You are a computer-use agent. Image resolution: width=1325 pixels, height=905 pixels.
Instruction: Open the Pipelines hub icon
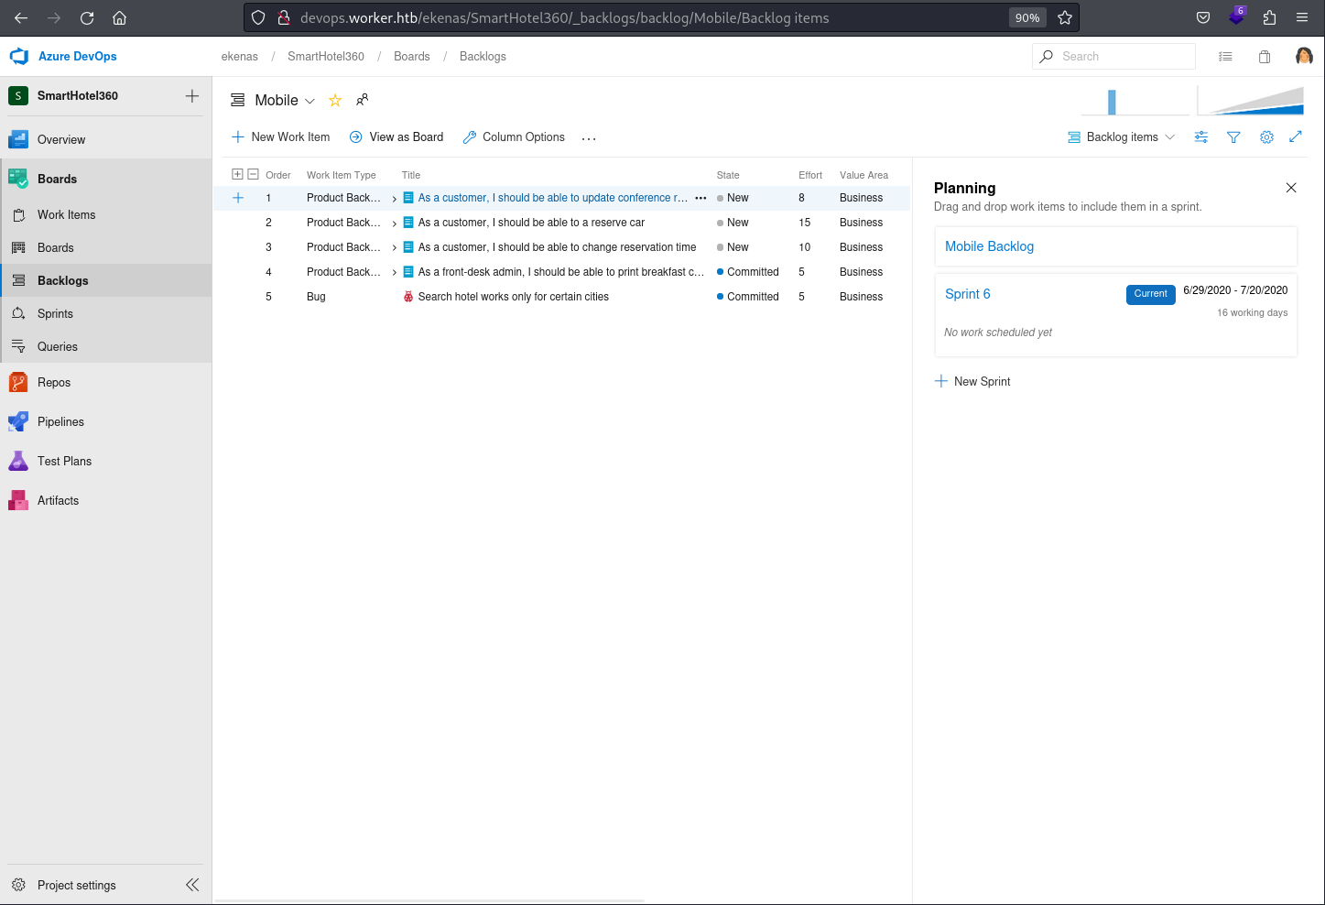pos(18,421)
